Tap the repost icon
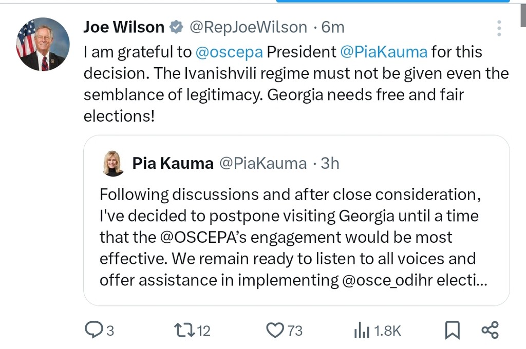The width and height of the screenshot is (526, 349). tap(184, 330)
